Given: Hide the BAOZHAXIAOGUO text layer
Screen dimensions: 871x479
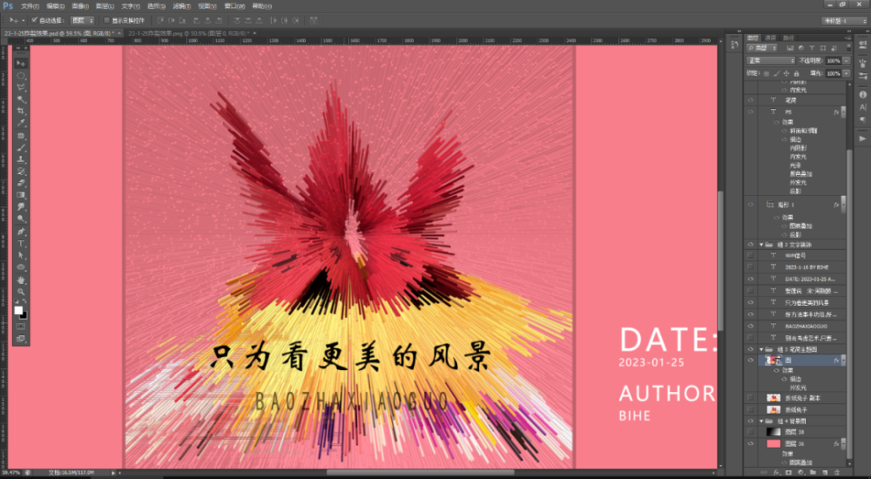Looking at the screenshot, I should click(x=751, y=327).
